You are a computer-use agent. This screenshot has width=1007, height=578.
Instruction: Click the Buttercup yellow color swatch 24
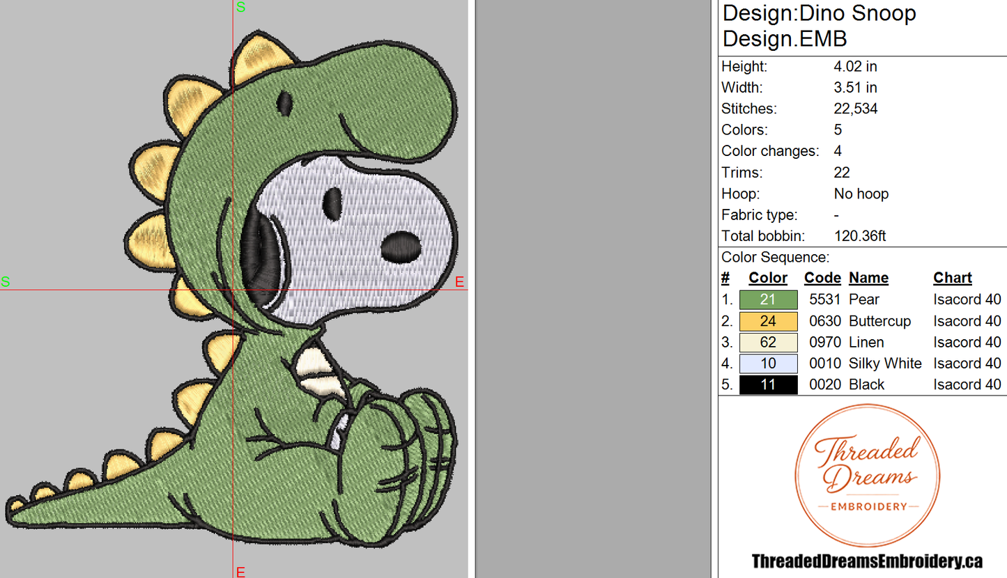[x=768, y=321]
